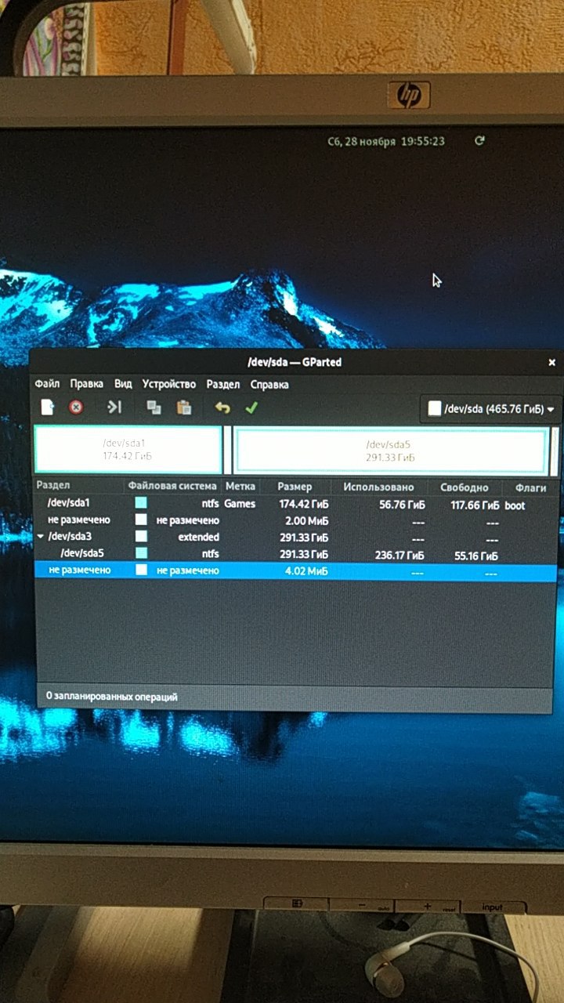Click the extended filesystem cell
Screen dimensions: 564x1003
(x=198, y=538)
